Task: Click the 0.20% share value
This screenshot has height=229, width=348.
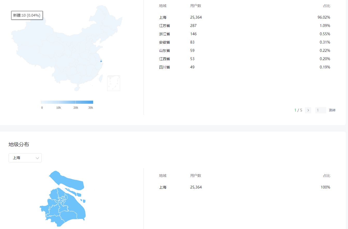Action: (x=325, y=59)
